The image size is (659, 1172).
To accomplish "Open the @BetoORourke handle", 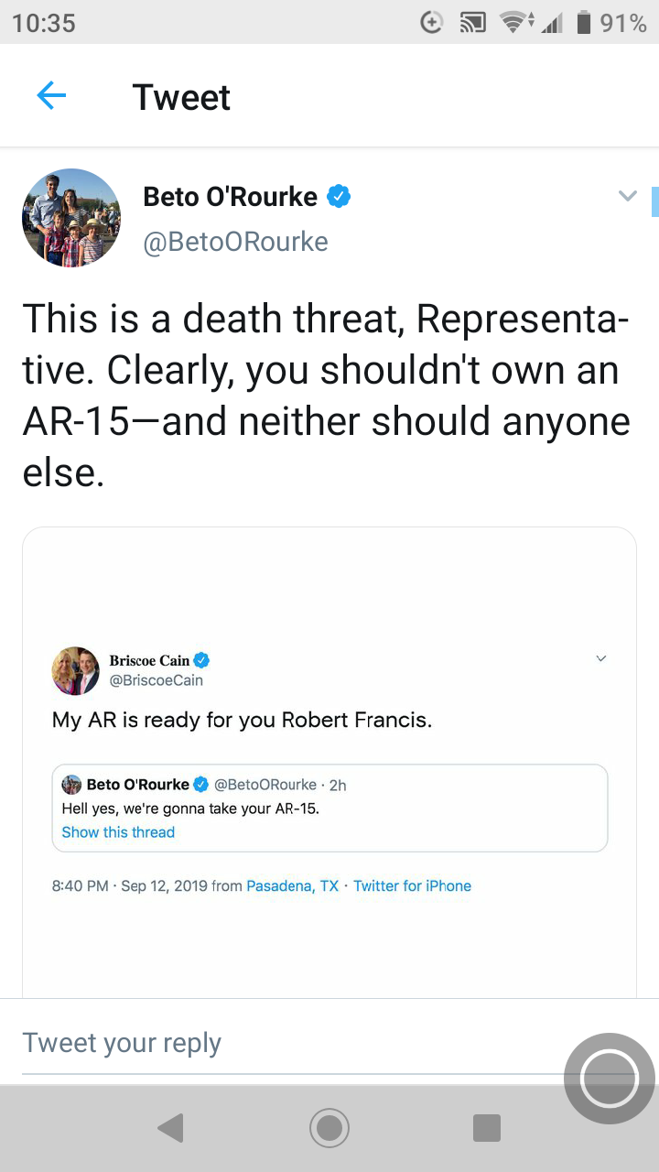I will point(235,242).
